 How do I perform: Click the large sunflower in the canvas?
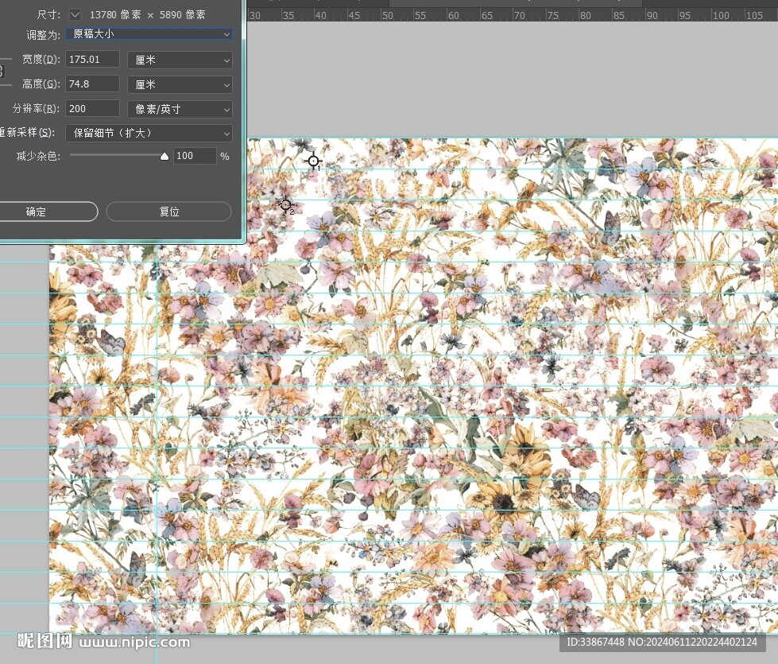(x=503, y=500)
